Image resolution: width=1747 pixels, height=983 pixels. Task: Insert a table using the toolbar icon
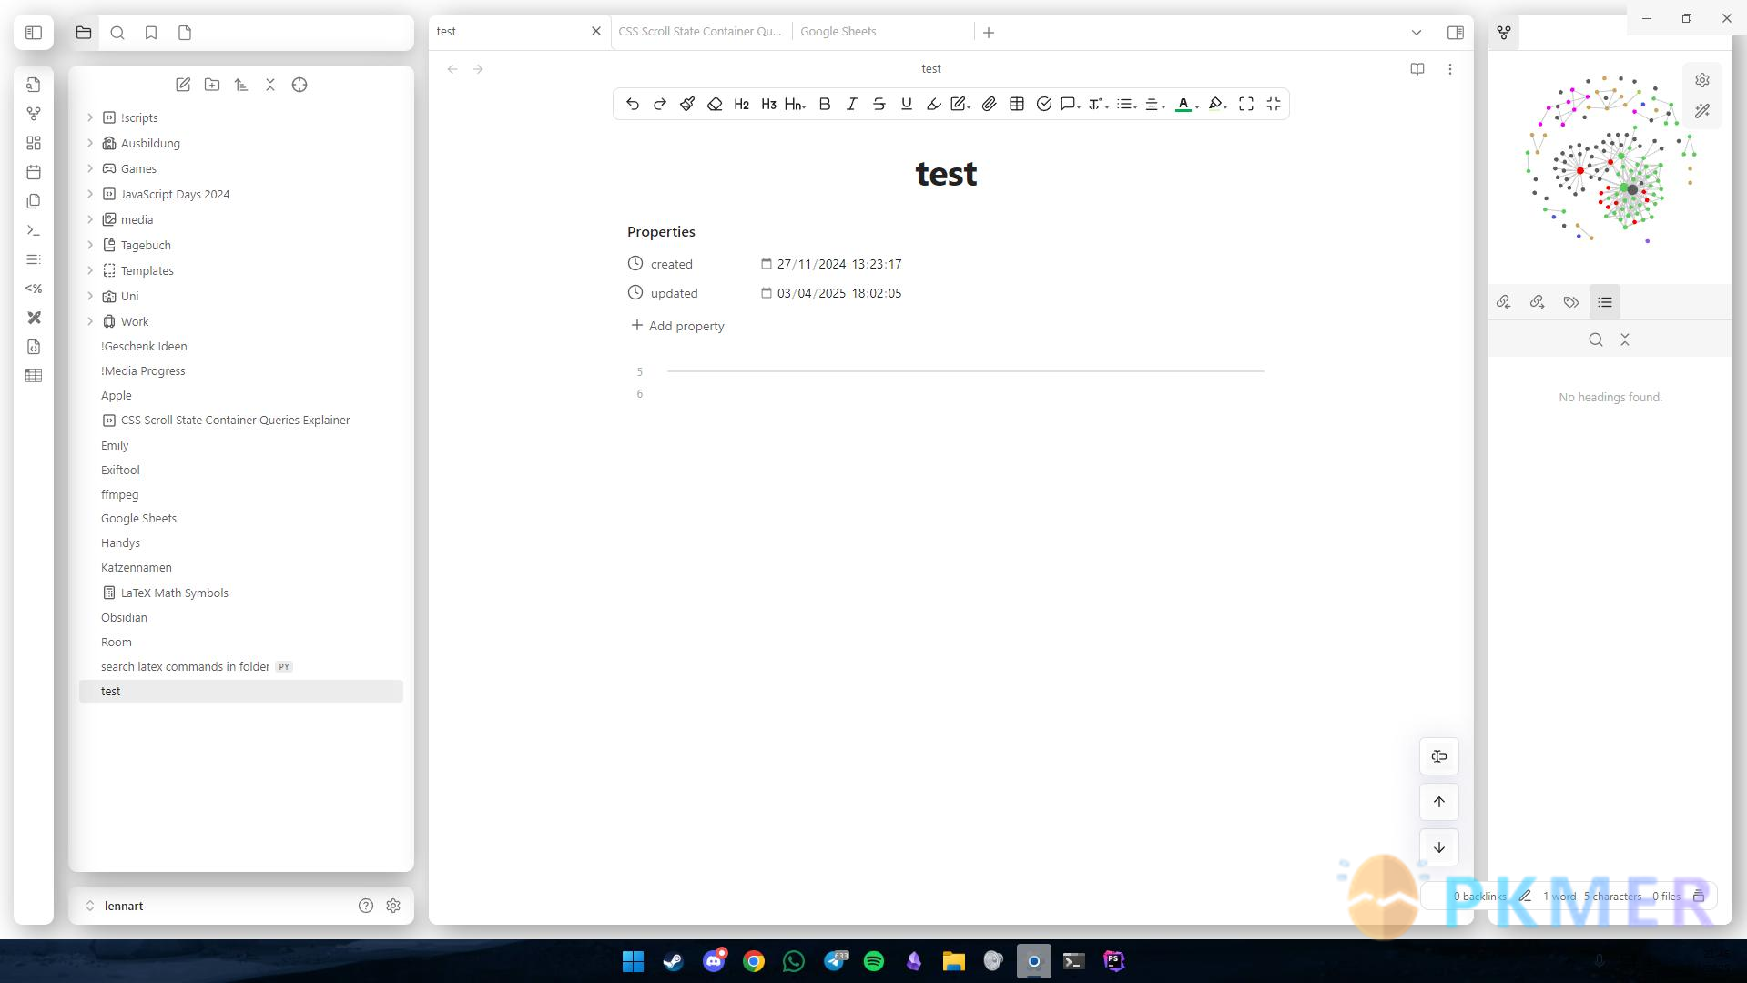tap(1017, 105)
